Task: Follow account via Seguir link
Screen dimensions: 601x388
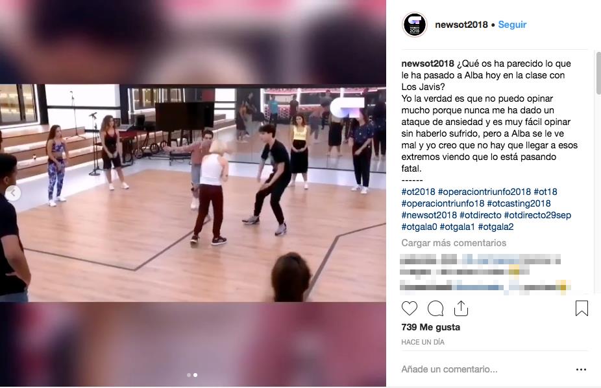Action: [512, 25]
